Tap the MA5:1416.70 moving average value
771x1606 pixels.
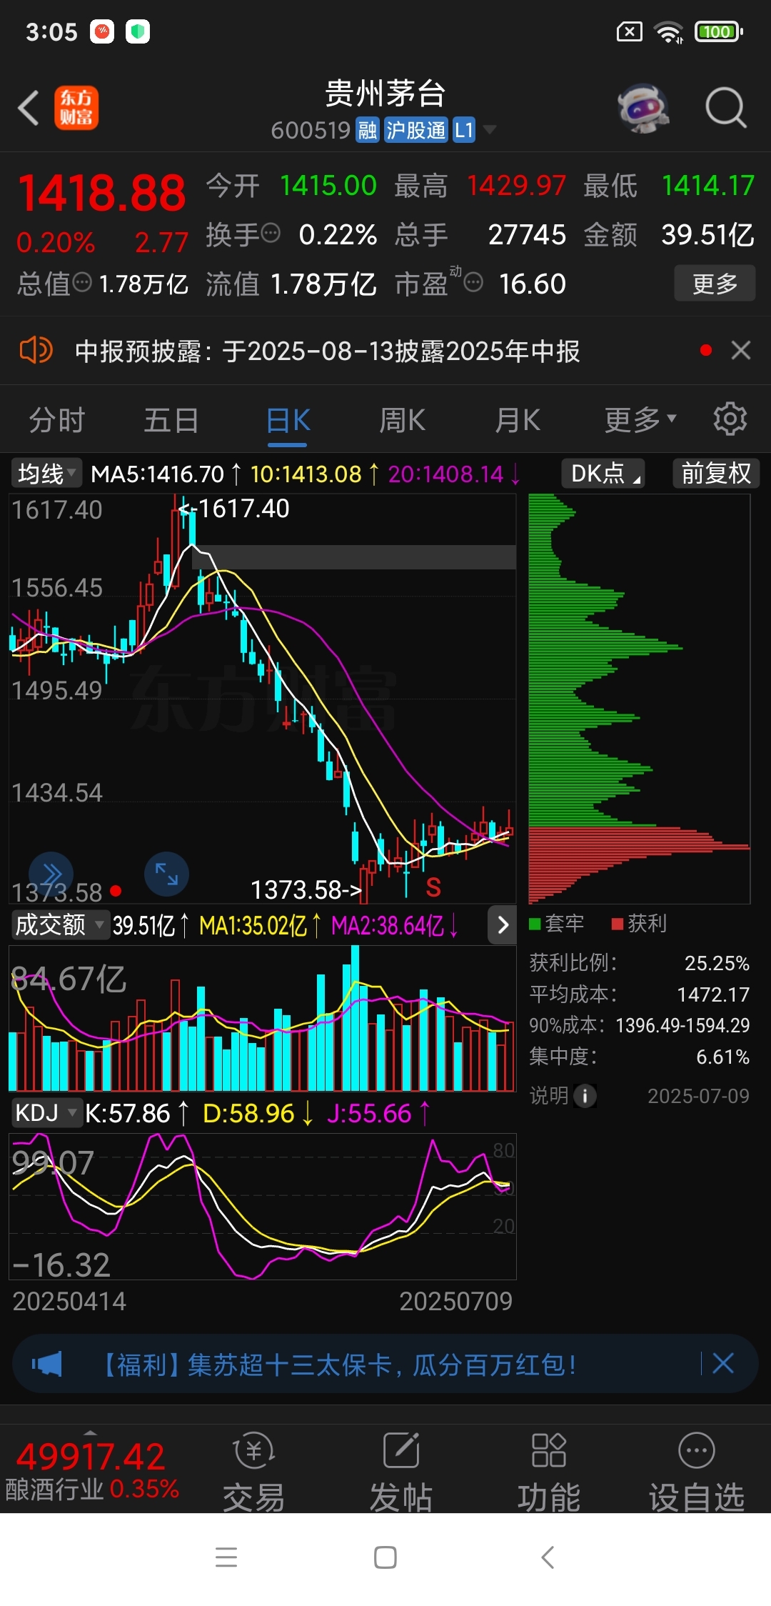(x=157, y=474)
